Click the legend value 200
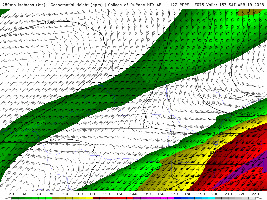 pyautogui.click(x=215, y=194)
